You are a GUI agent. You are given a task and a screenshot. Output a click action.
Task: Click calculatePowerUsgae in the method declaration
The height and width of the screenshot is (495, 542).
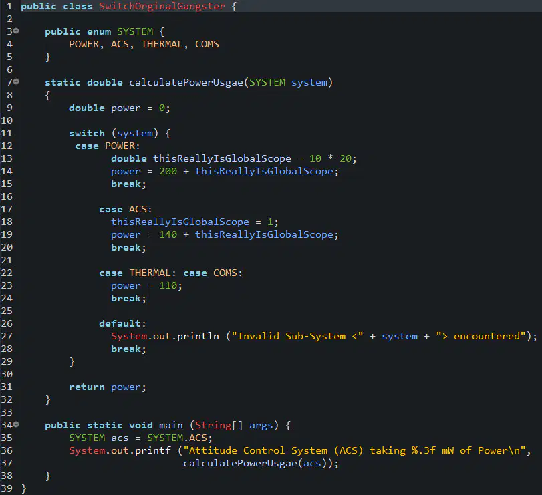coord(186,83)
